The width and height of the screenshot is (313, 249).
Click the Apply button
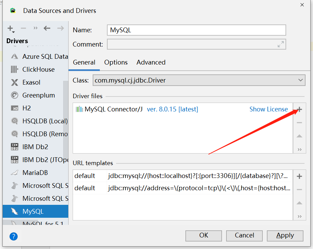coord(285,236)
